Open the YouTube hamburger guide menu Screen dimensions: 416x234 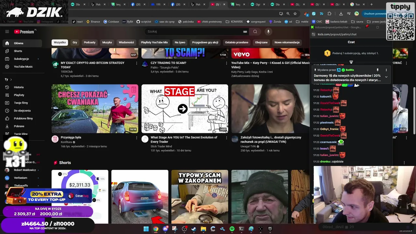pos(7,32)
